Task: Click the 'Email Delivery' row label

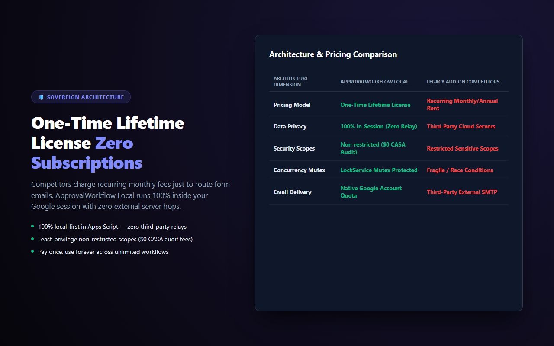Action: (292, 192)
